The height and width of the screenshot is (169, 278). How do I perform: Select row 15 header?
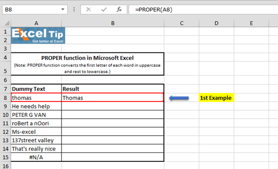5,157
